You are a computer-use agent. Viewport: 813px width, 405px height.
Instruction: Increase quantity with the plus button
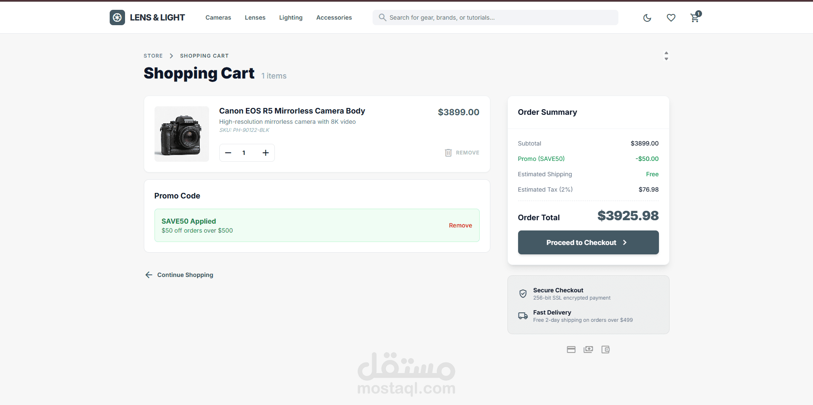[x=265, y=153]
